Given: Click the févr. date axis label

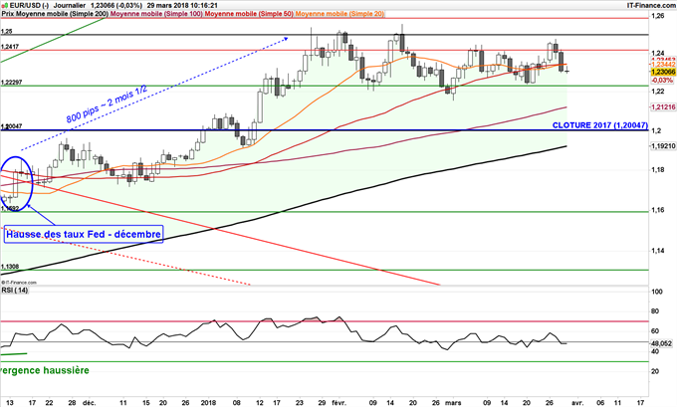Looking at the screenshot, I should pos(338,403).
